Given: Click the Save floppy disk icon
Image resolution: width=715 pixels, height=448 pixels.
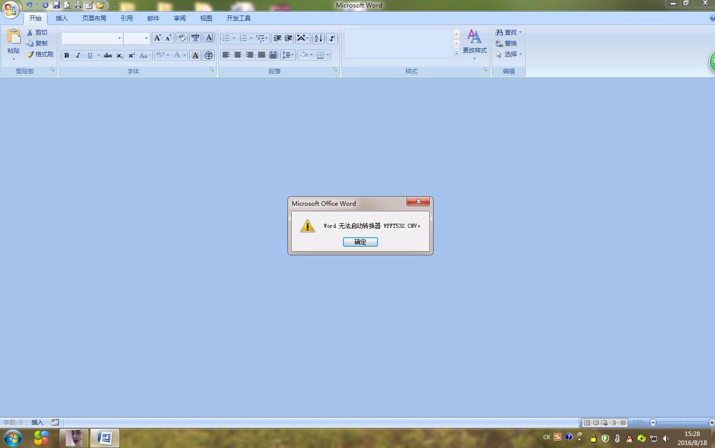Looking at the screenshot, I should [56, 5].
